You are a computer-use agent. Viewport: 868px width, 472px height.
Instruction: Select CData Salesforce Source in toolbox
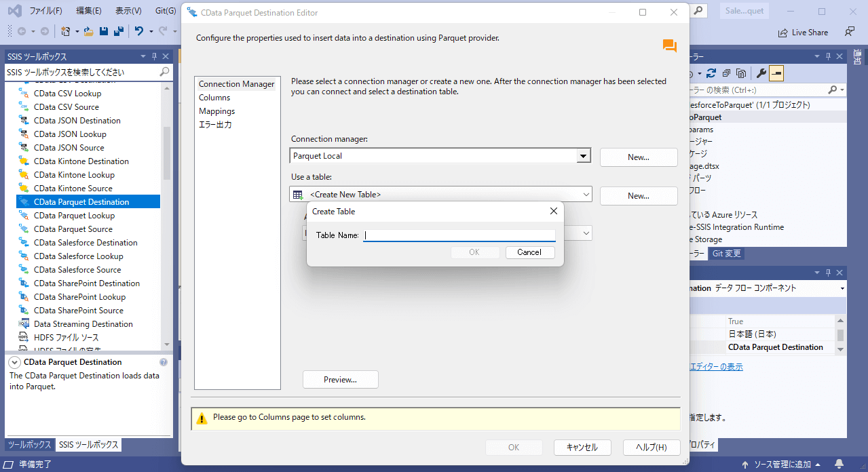[77, 270]
